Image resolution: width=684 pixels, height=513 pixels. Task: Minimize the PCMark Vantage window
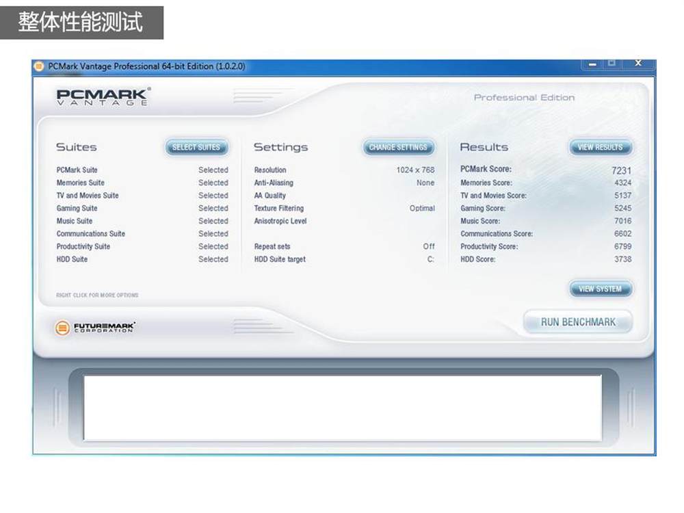592,64
